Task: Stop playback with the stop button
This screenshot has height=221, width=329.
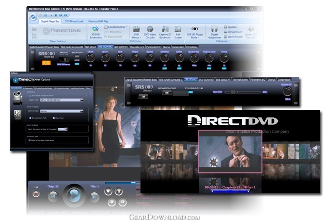Action: pyautogui.click(x=108, y=191)
